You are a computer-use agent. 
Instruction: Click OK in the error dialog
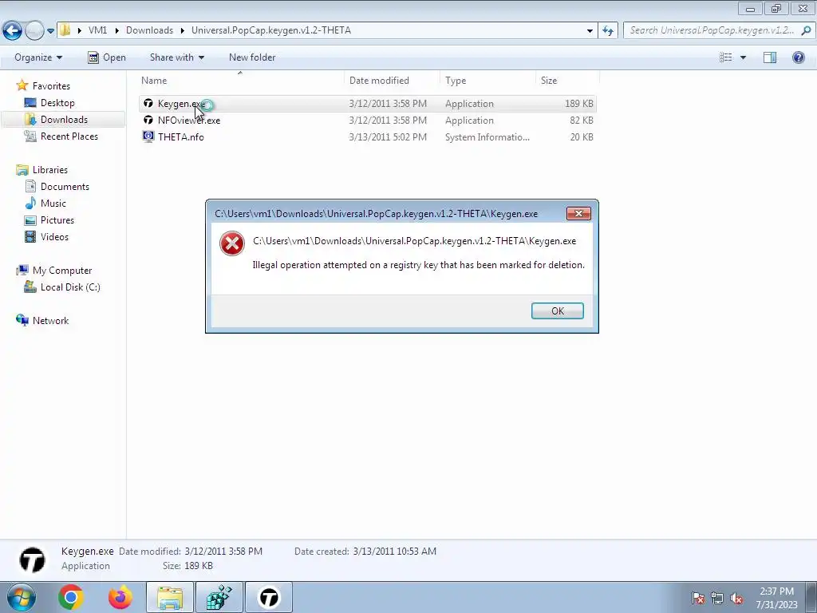coord(557,310)
